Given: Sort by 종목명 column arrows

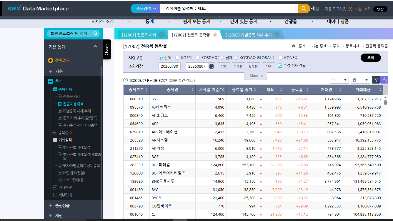Looking at the screenshot, I should tap(193, 90).
